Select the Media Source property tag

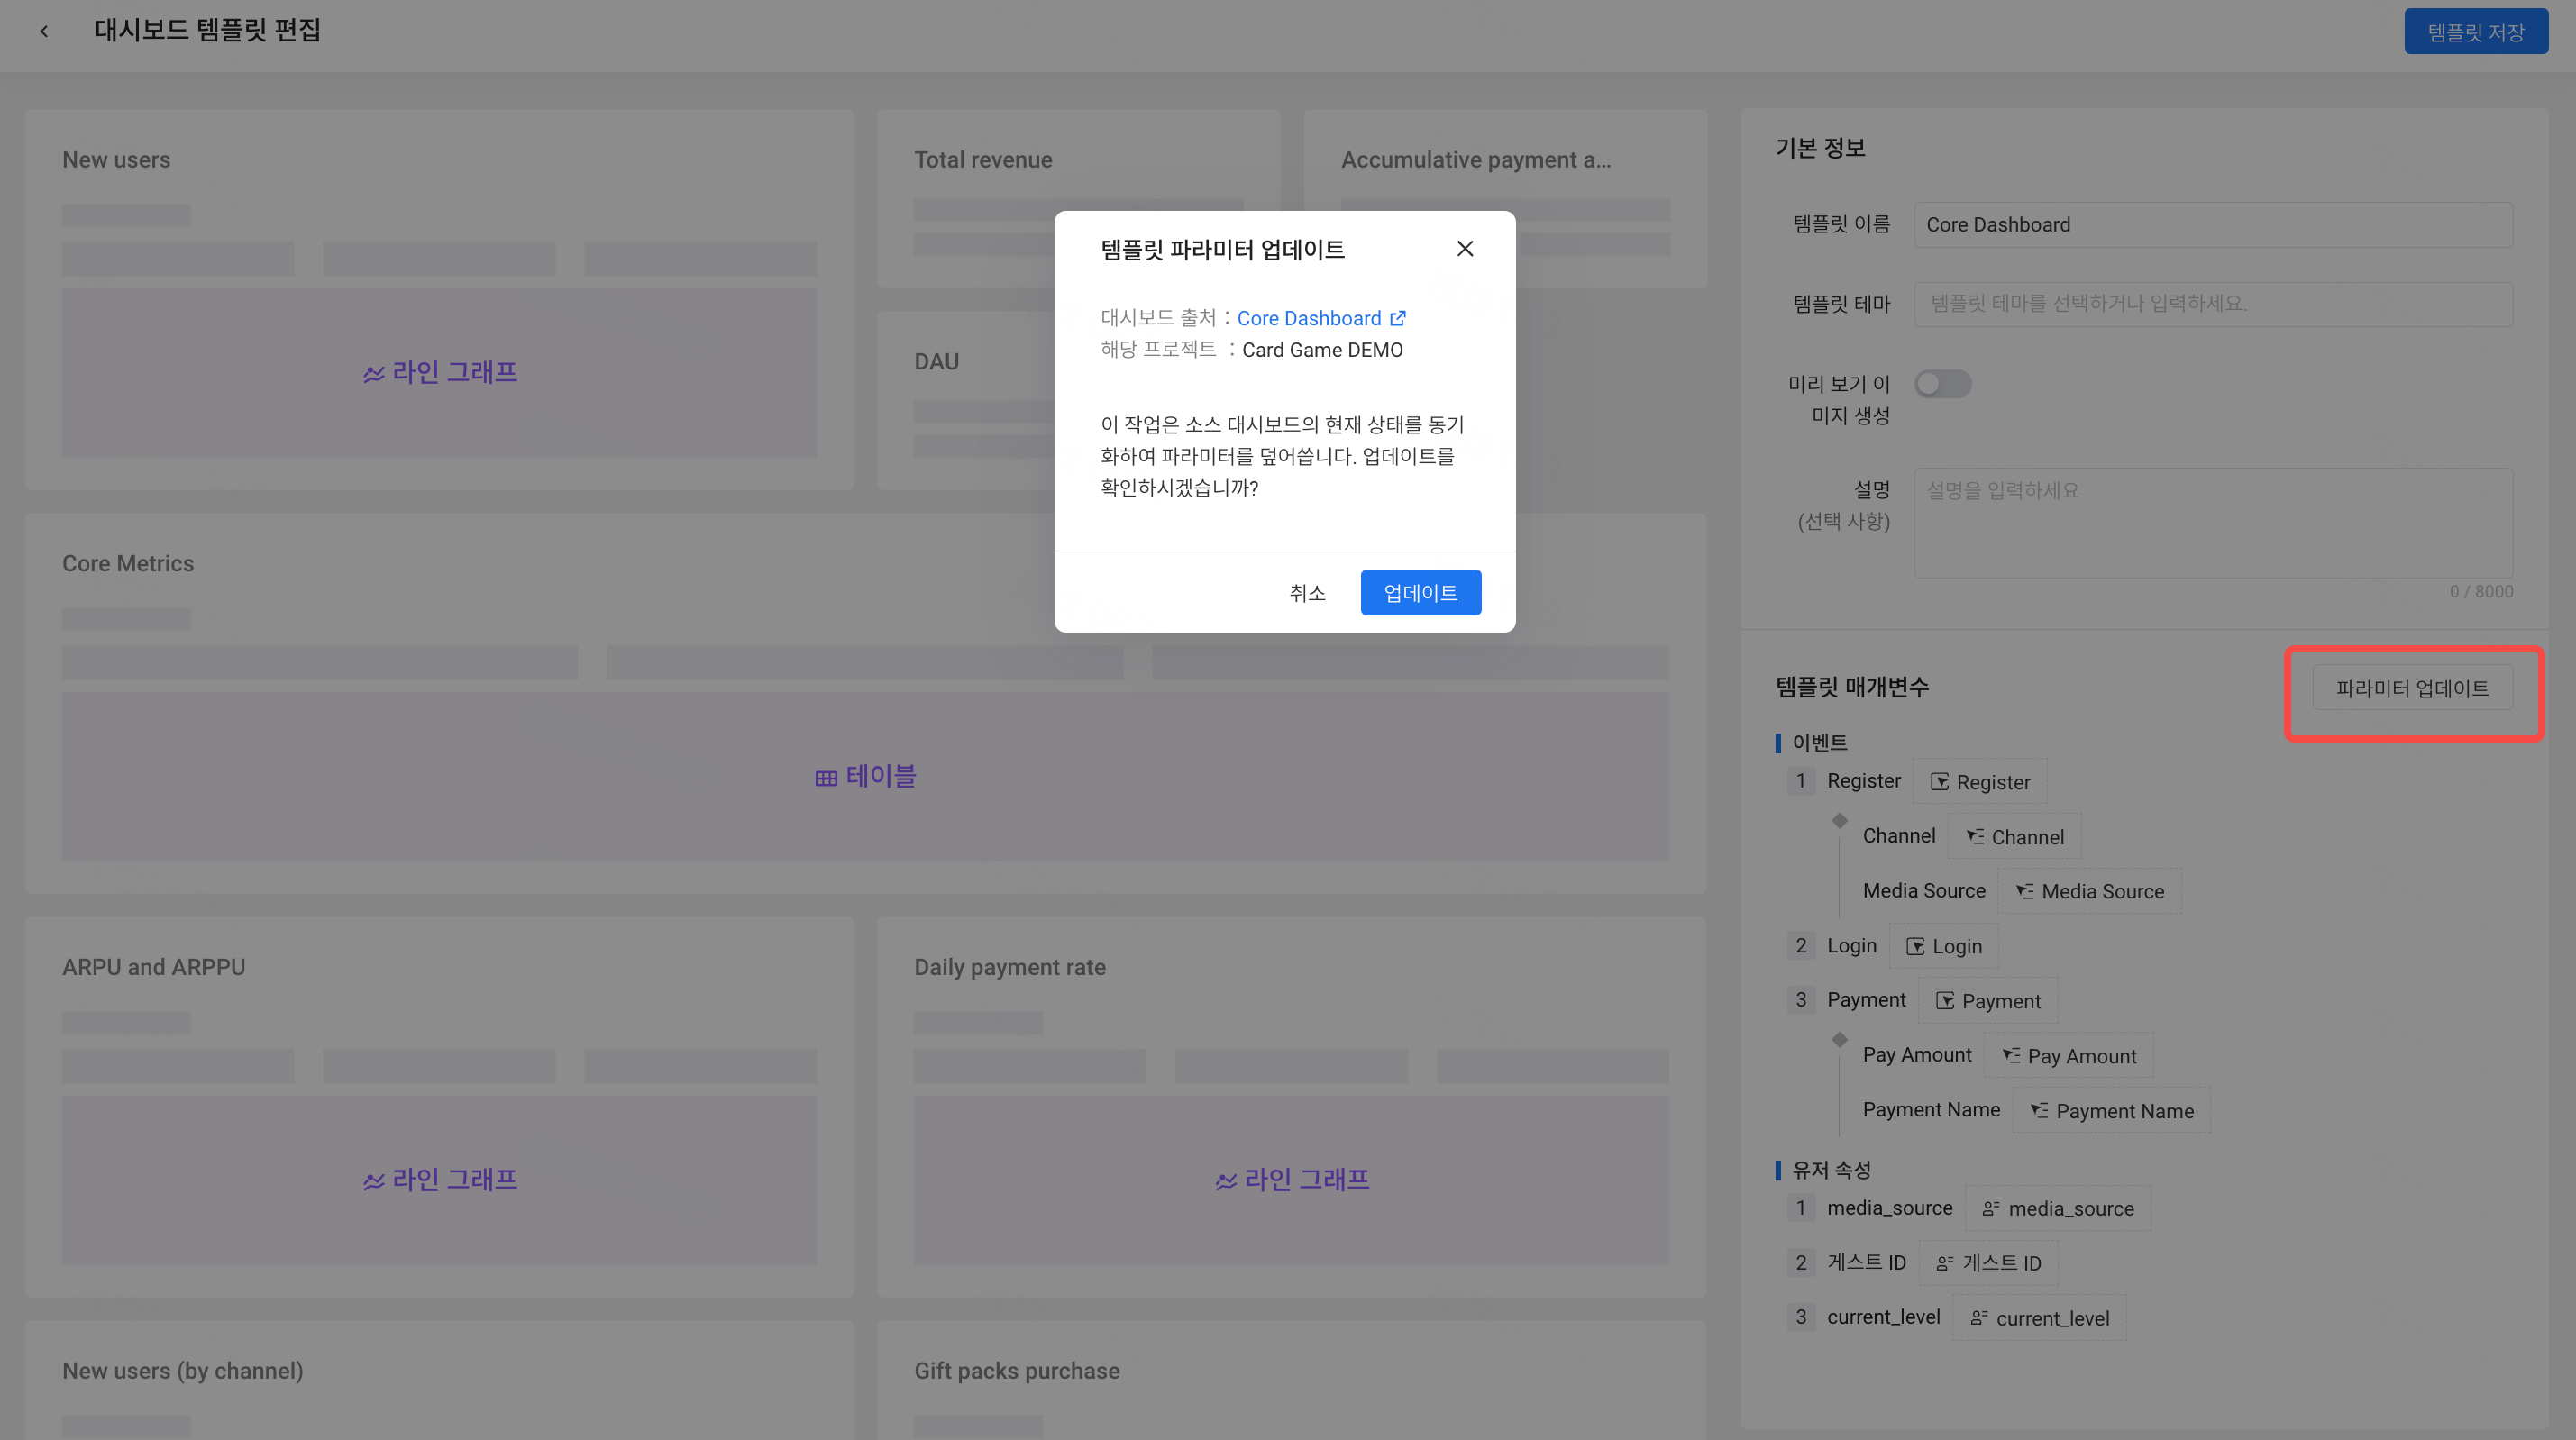click(2089, 891)
